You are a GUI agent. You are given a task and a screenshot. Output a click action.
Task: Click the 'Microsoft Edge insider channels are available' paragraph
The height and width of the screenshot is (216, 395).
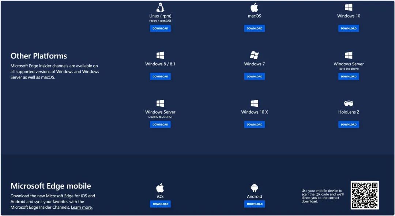[54, 72]
